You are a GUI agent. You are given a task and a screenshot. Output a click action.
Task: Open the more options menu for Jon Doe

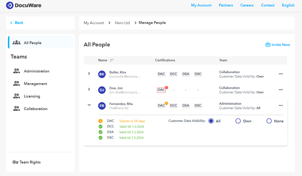[280, 90]
